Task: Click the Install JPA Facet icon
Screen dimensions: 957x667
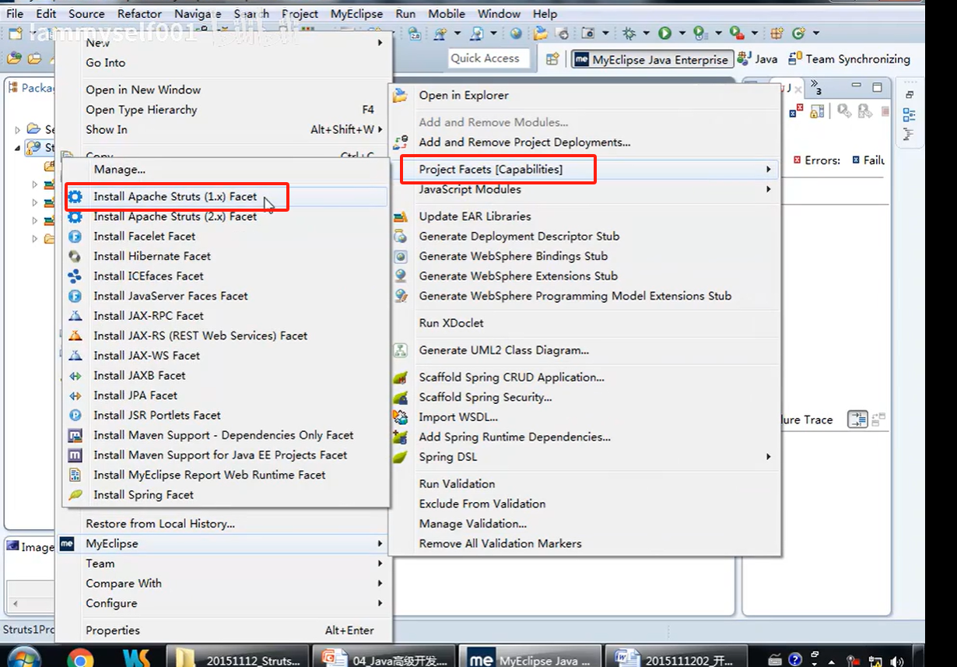Action: (75, 395)
